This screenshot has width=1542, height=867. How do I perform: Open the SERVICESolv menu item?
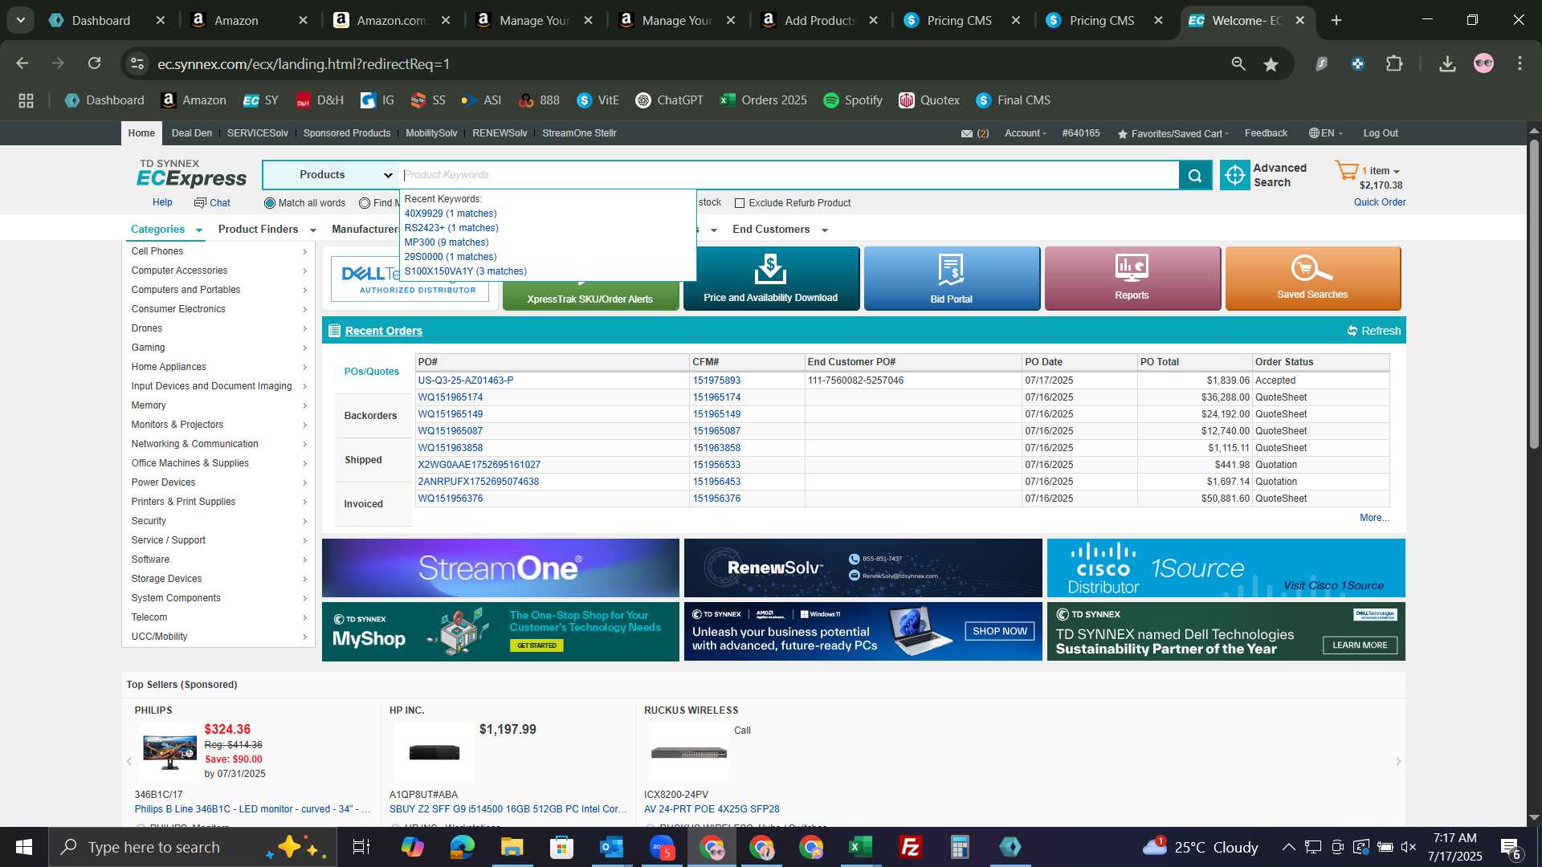257,133
